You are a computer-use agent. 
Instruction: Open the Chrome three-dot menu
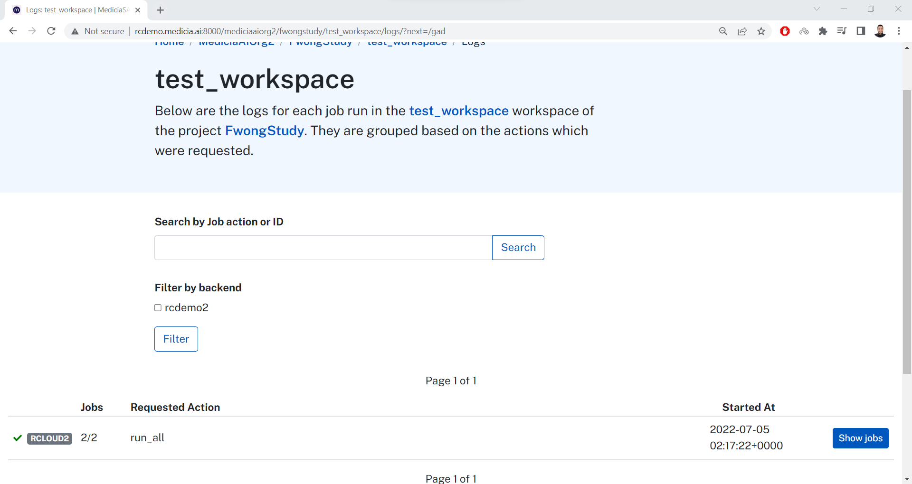click(x=899, y=31)
